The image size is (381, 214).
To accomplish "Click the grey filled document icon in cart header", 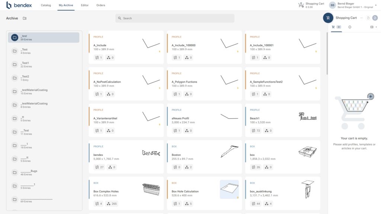I will pos(375,18).
